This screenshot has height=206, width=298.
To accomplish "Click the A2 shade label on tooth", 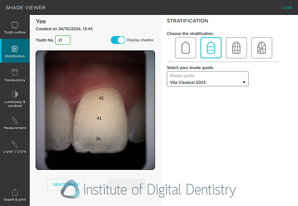I will (101, 98).
